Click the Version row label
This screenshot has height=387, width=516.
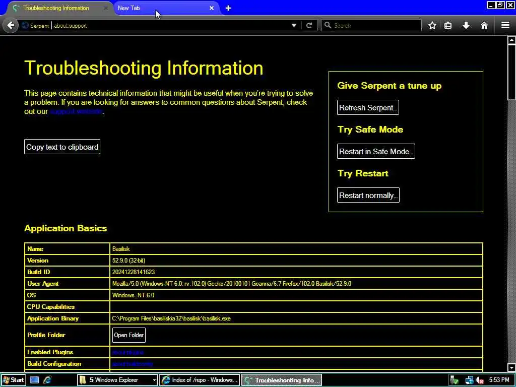pyautogui.click(x=37, y=261)
